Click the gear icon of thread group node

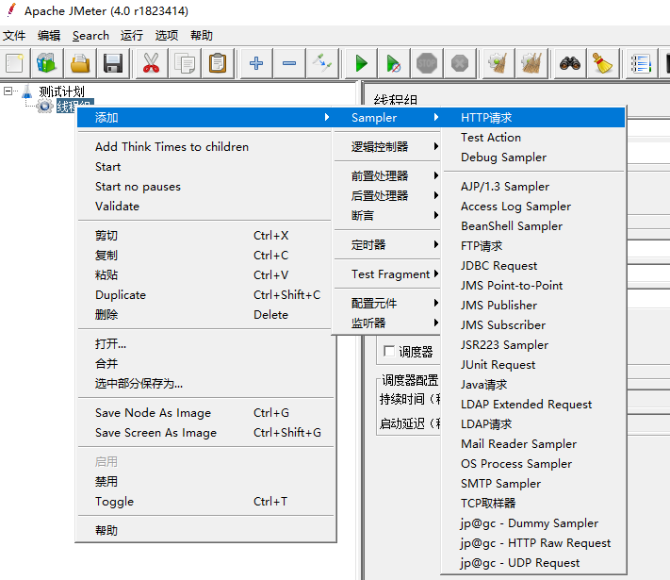[x=44, y=106]
